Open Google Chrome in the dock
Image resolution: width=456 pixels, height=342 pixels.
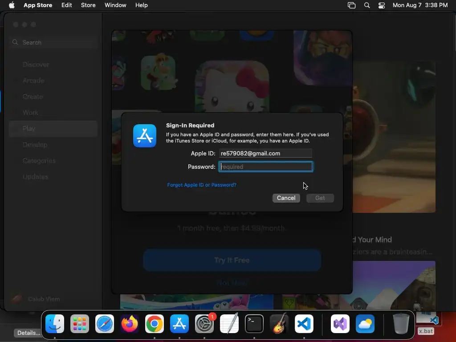(x=155, y=324)
